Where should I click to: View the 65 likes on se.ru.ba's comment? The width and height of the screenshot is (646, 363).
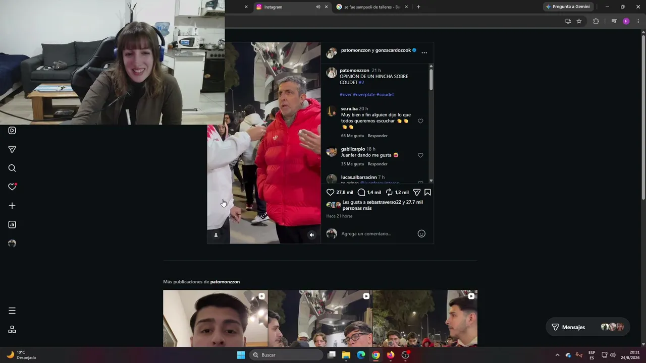(352, 136)
